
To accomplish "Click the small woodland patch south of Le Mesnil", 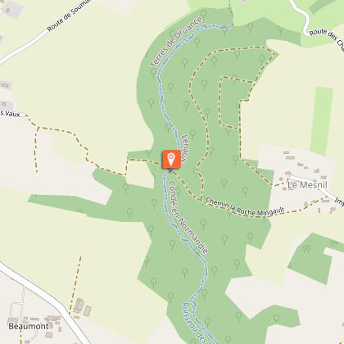I will click(x=314, y=258).
